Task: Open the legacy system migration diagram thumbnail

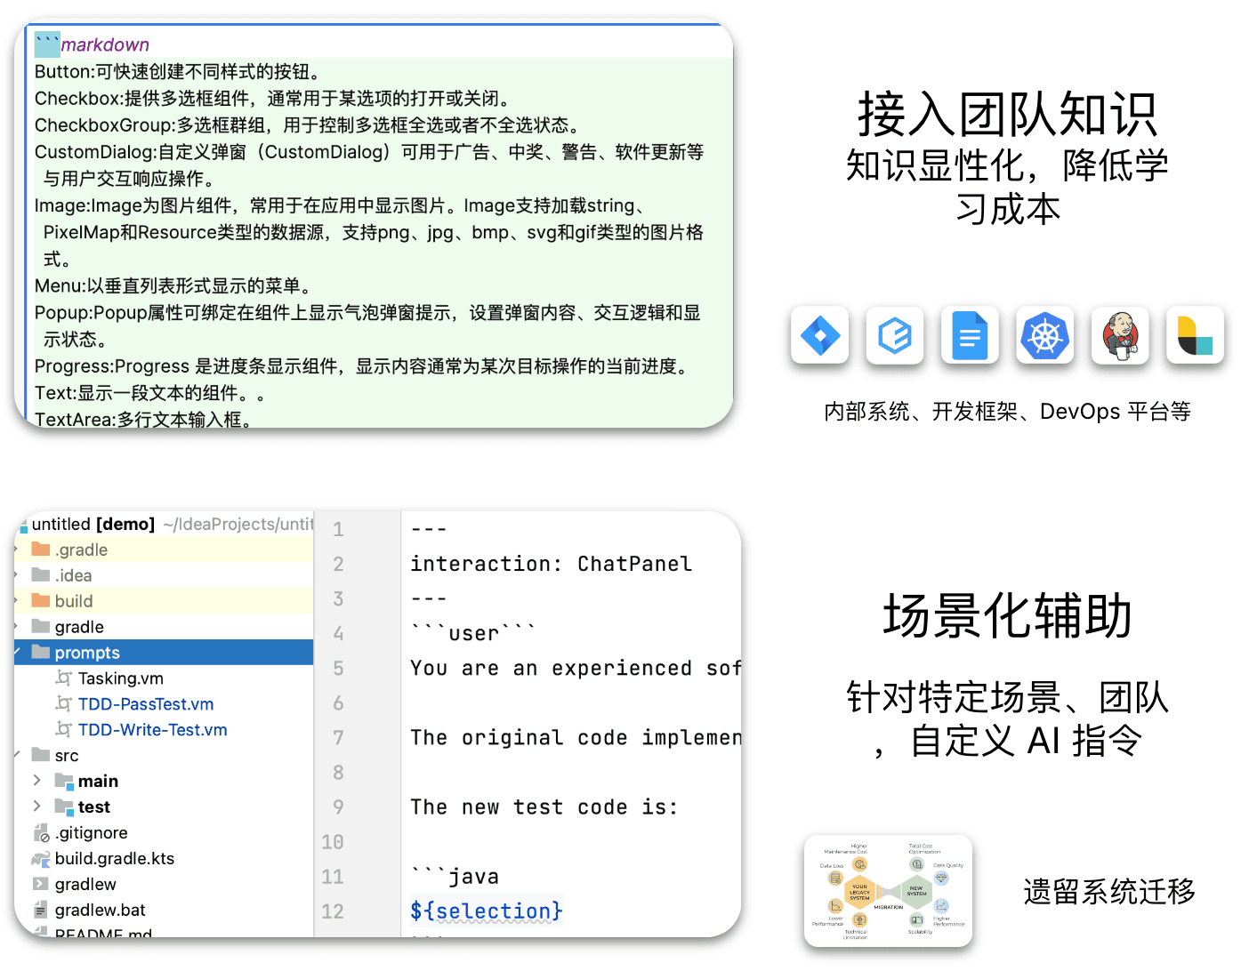Action: pyautogui.click(x=888, y=890)
